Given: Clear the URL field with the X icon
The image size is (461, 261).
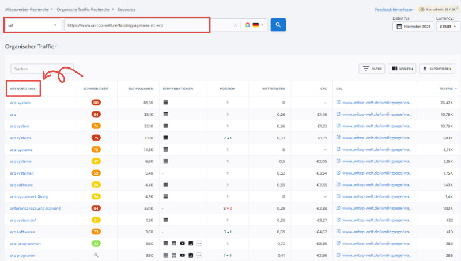Looking at the screenshot, I should point(235,25).
